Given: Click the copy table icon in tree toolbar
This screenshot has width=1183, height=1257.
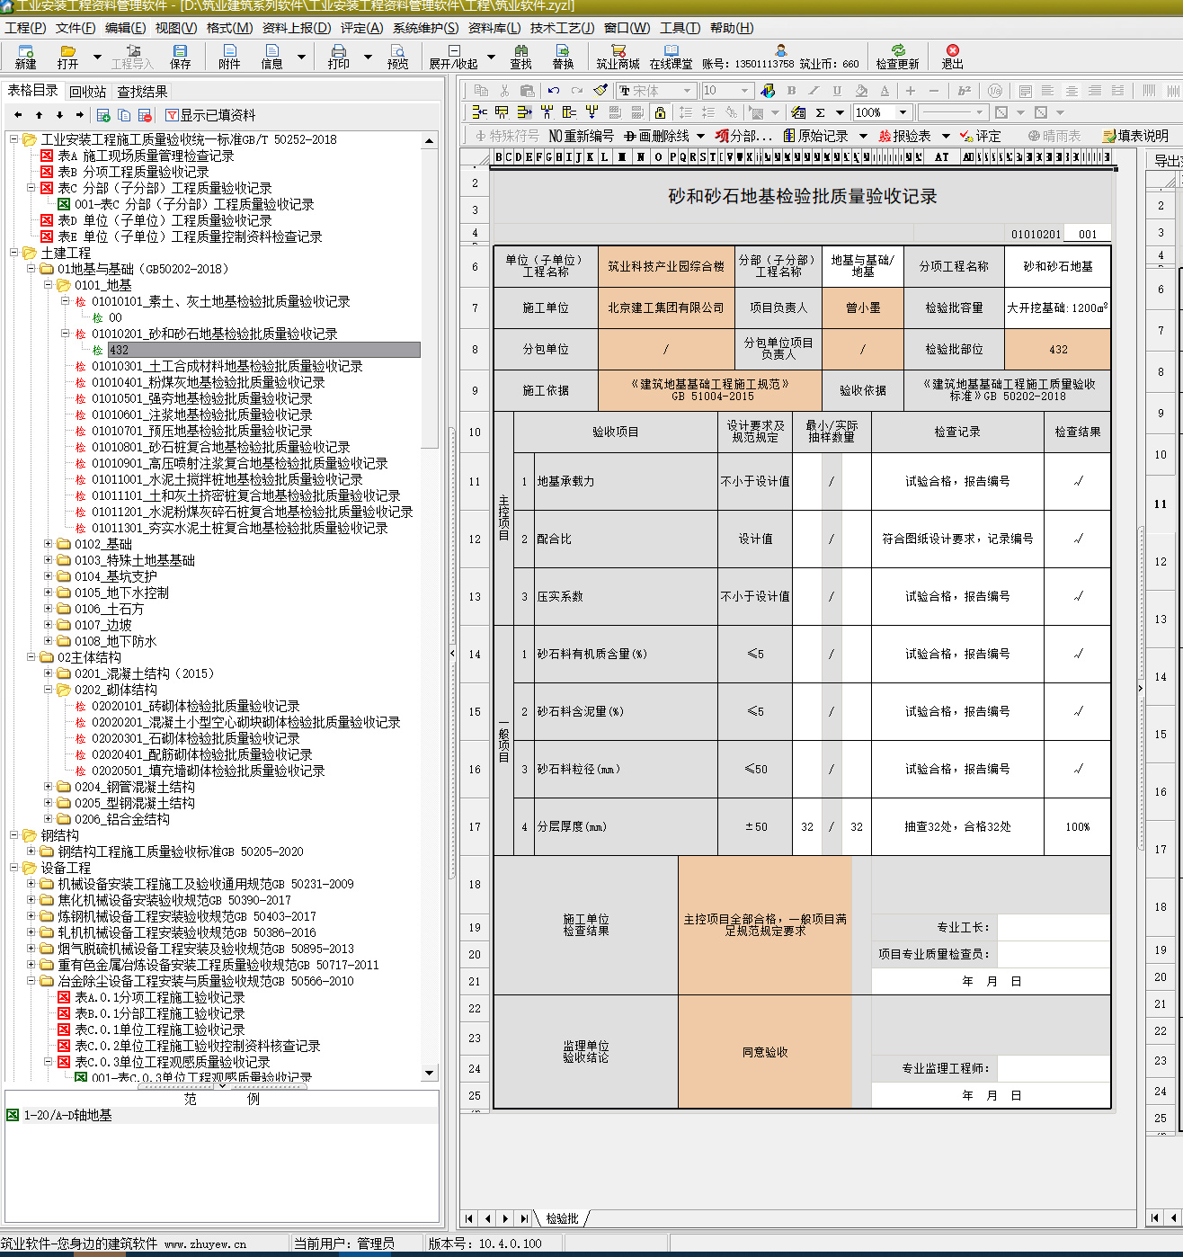Looking at the screenshot, I should (124, 115).
